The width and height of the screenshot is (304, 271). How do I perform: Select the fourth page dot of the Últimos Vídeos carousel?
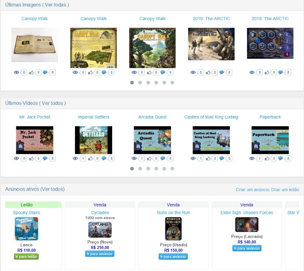coord(156,169)
